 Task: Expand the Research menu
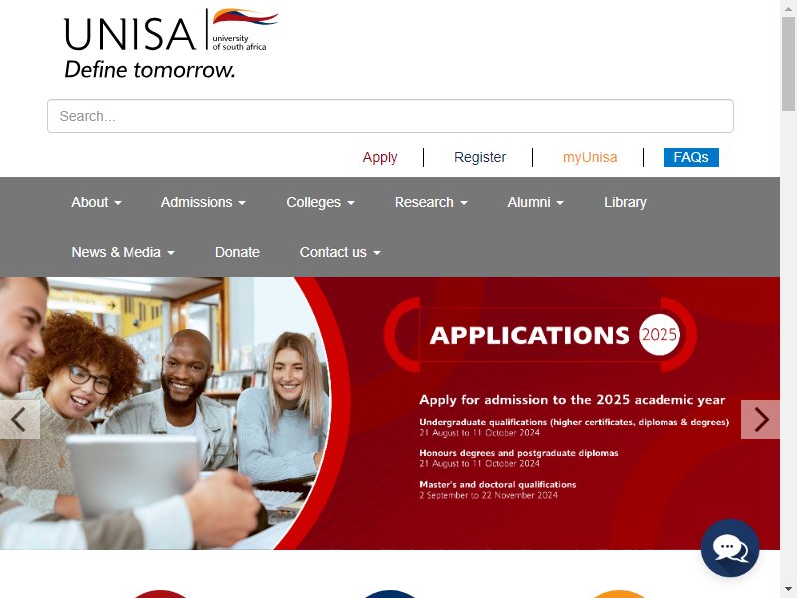pyautogui.click(x=431, y=202)
